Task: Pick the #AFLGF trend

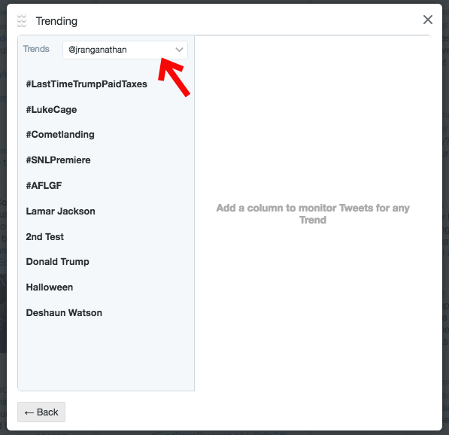Action: tap(44, 186)
